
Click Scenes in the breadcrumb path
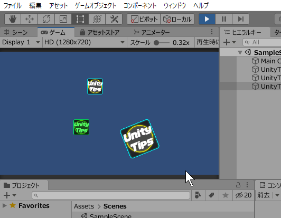coord(115,206)
